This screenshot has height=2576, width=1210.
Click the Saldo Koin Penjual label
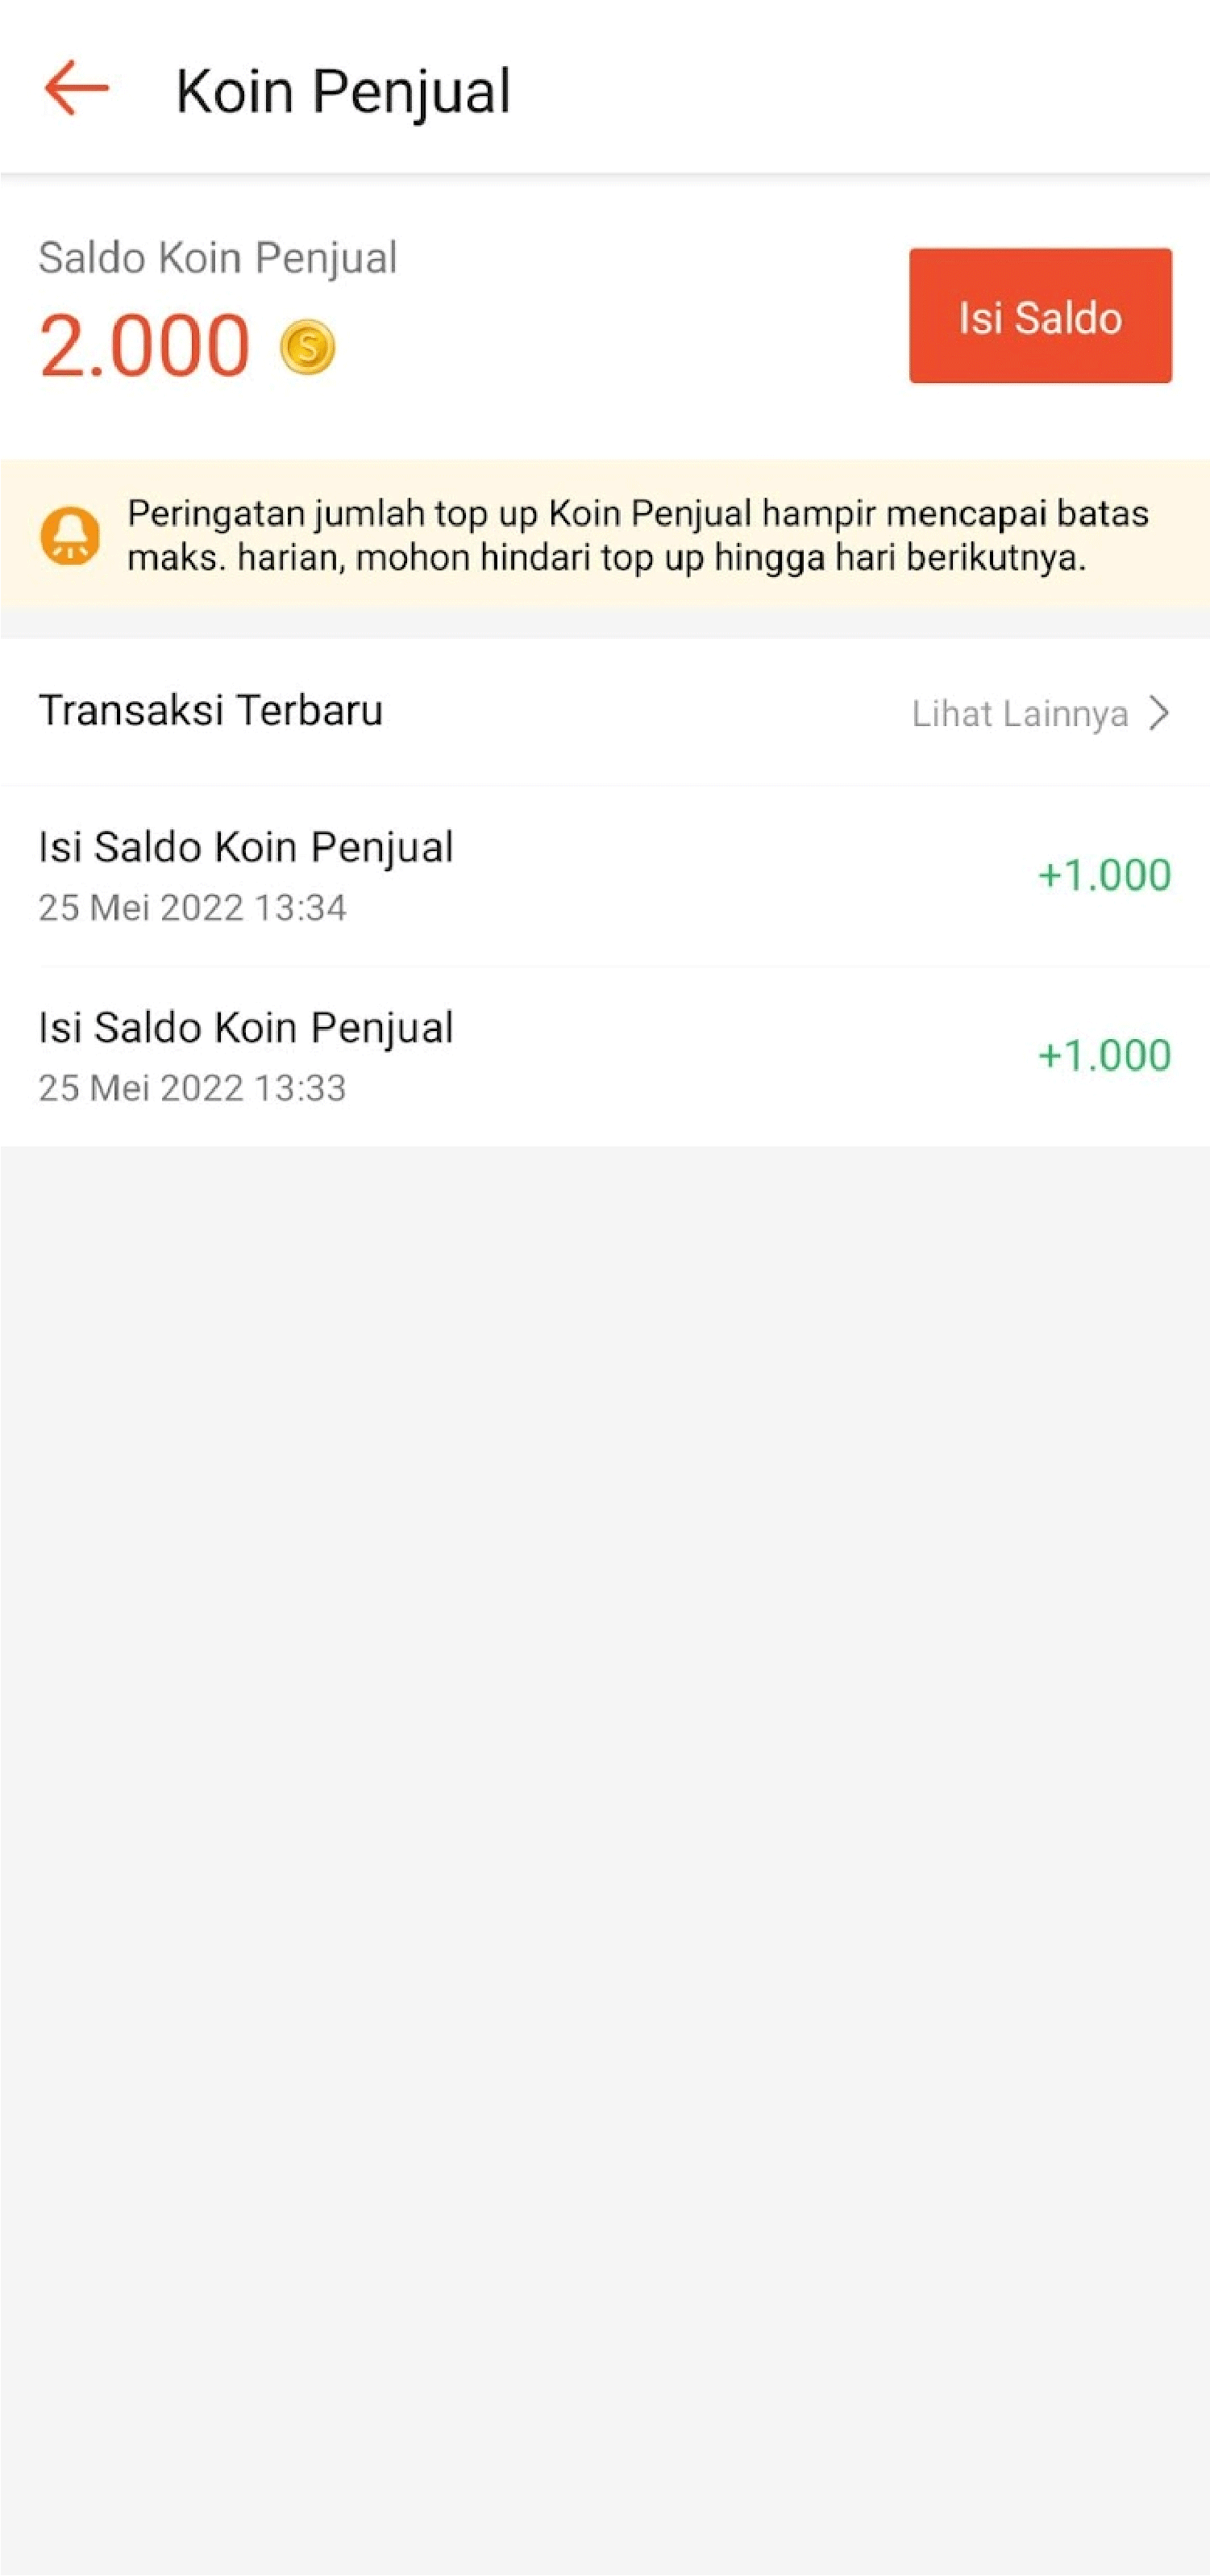pos(218,257)
